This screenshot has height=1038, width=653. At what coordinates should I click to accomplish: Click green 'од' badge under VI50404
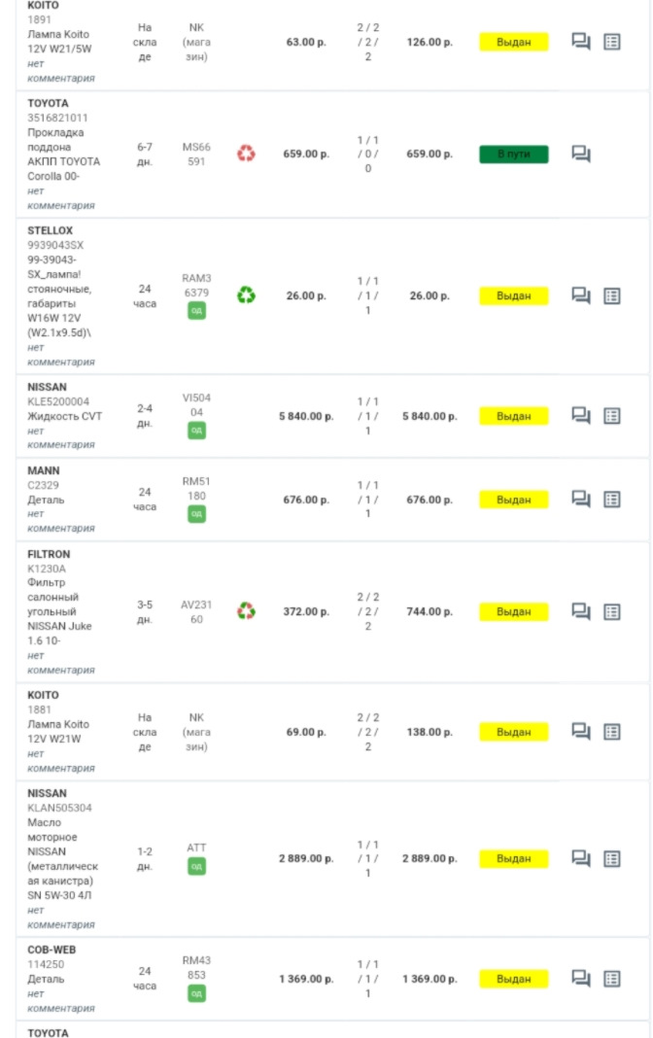point(196,430)
